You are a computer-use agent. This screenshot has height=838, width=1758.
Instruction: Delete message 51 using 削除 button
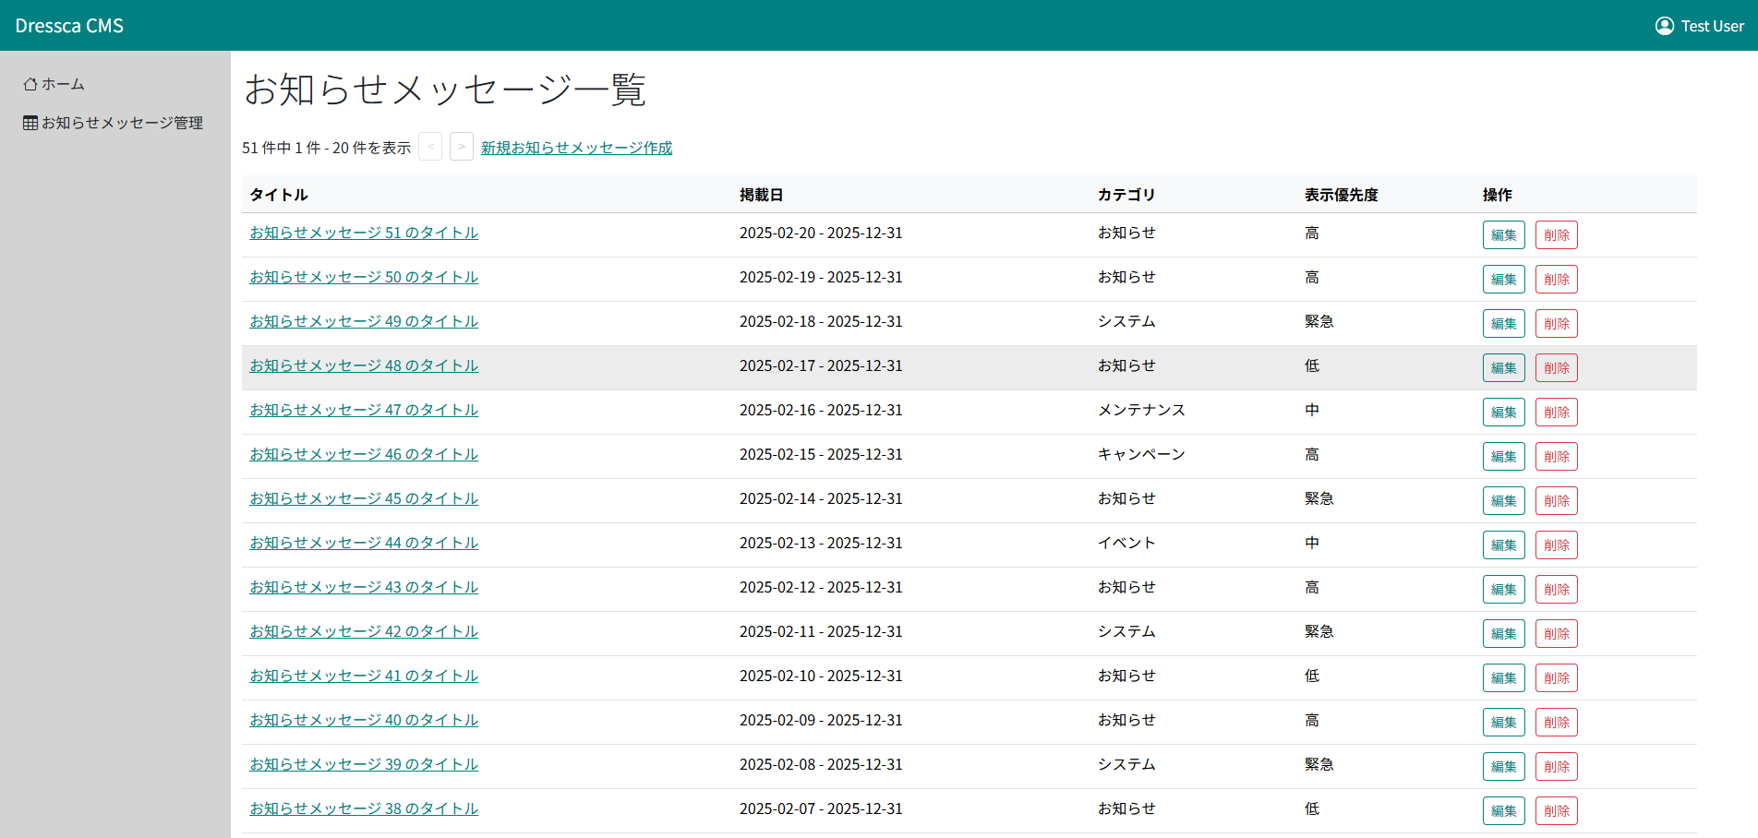click(1556, 235)
